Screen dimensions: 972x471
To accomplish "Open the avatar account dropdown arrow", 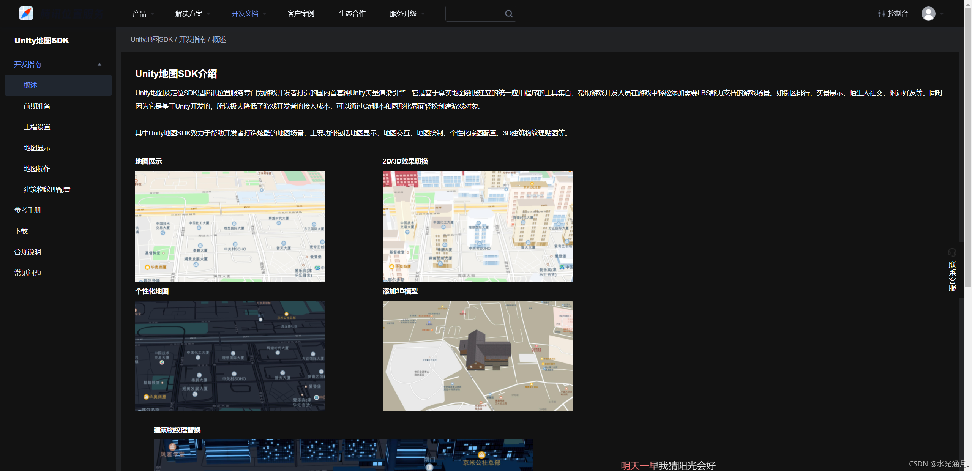I will 942,14.
